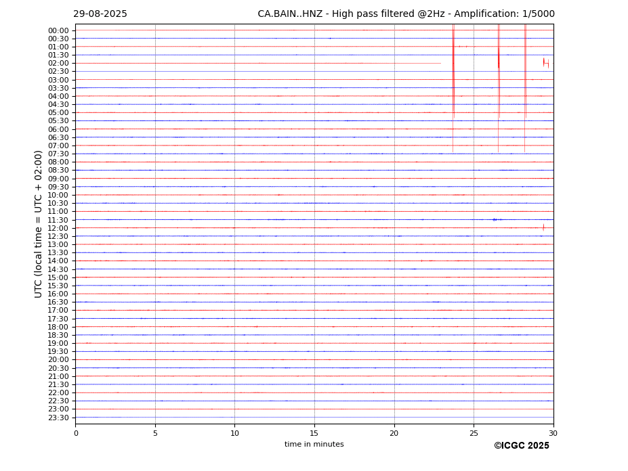Click the 09:00 time row label

(x=58, y=179)
